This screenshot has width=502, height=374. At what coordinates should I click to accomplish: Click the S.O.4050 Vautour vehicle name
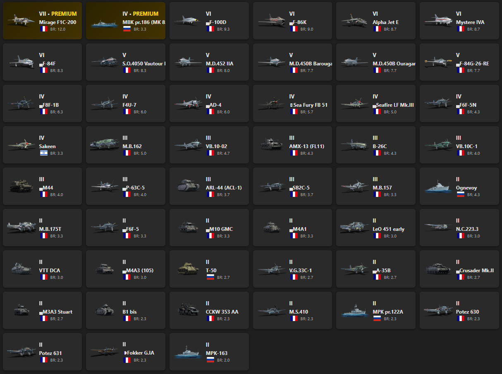(144, 64)
